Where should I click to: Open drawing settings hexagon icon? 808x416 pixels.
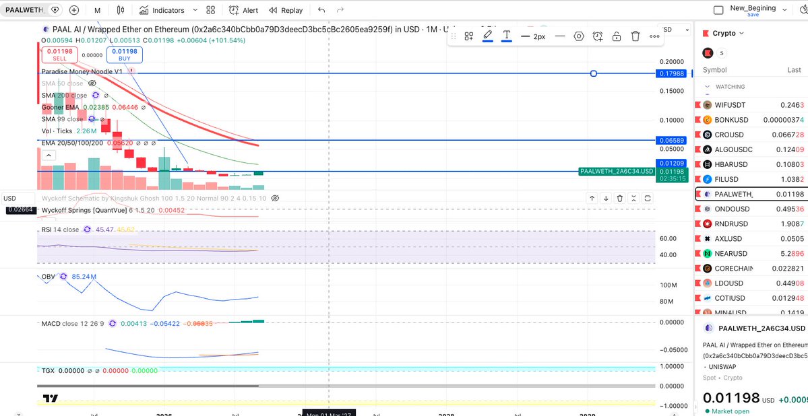click(x=579, y=36)
